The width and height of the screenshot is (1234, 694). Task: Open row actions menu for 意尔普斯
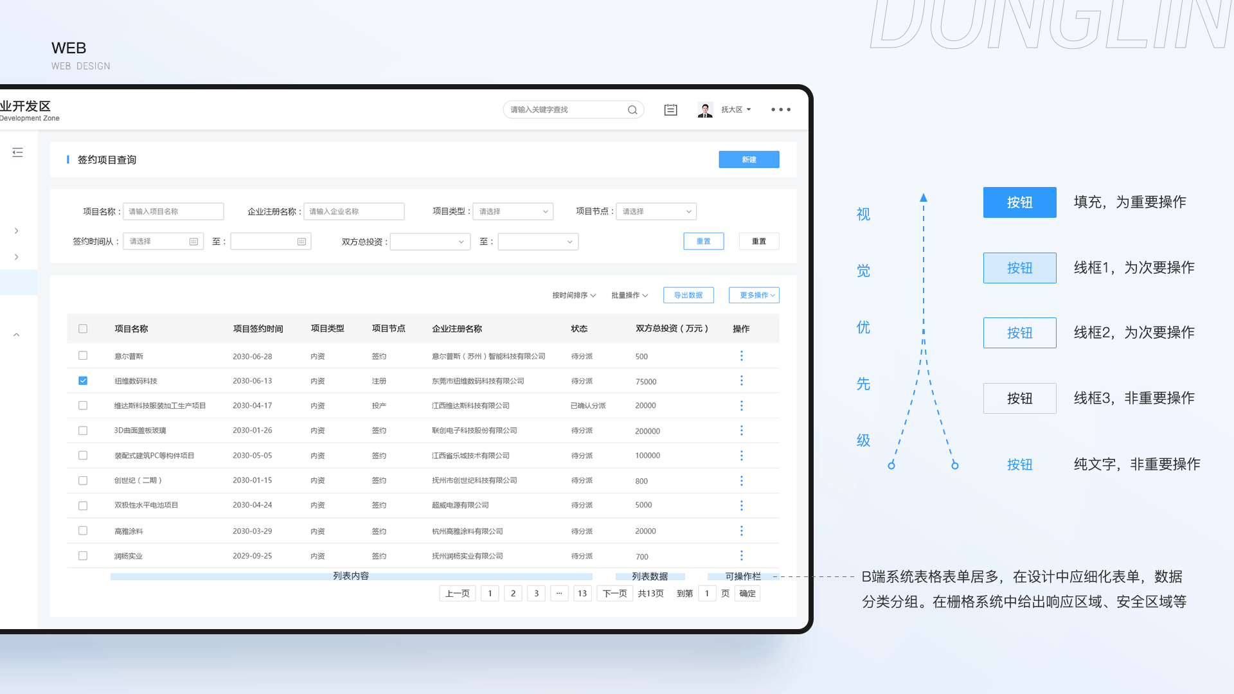point(741,356)
